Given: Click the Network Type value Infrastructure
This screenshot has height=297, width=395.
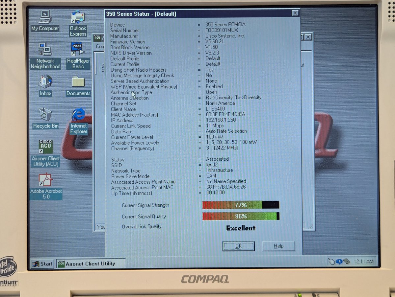Looking at the screenshot, I should coord(220,170).
